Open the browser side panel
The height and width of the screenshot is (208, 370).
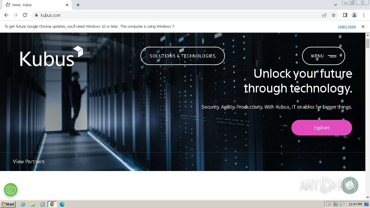tap(345, 15)
